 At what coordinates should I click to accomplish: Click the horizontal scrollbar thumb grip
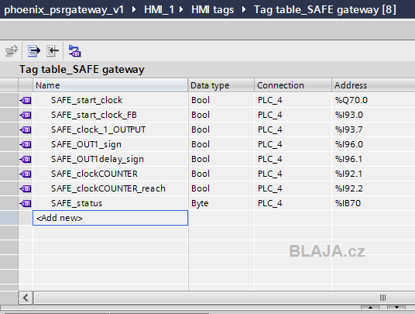pyautogui.click(x=382, y=298)
